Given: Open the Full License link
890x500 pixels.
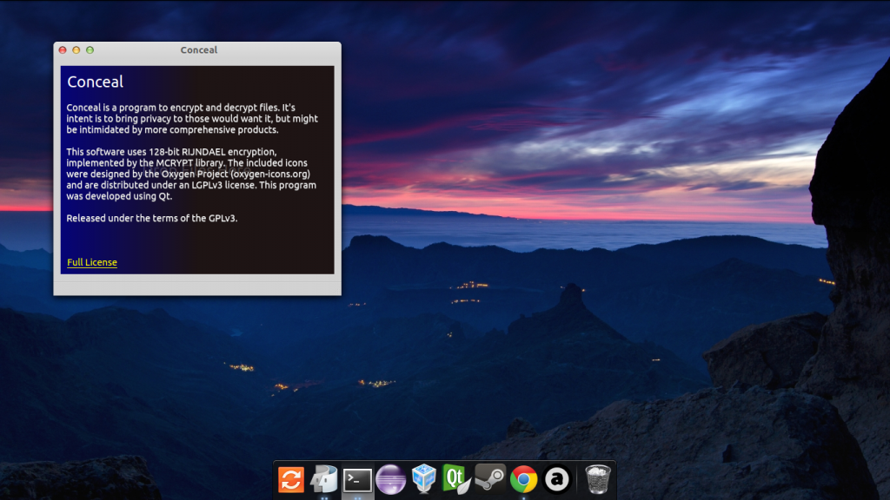Looking at the screenshot, I should 91,262.
